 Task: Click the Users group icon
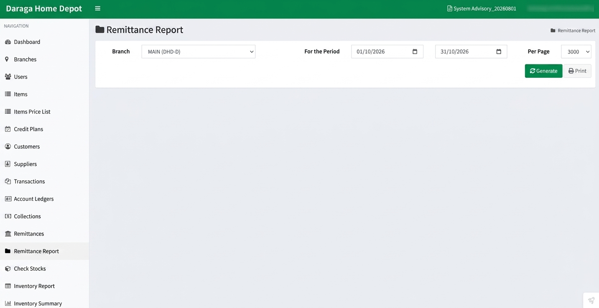coord(8,77)
